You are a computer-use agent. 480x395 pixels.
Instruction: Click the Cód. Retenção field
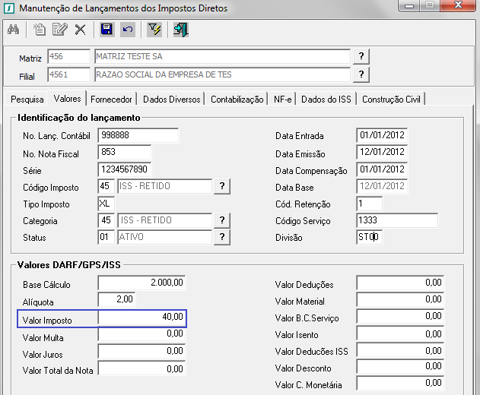370,204
